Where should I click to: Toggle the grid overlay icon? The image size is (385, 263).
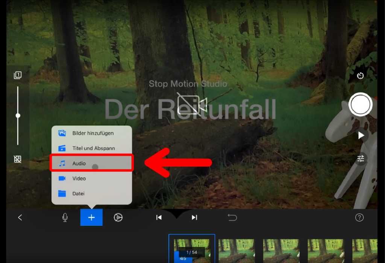click(x=18, y=159)
